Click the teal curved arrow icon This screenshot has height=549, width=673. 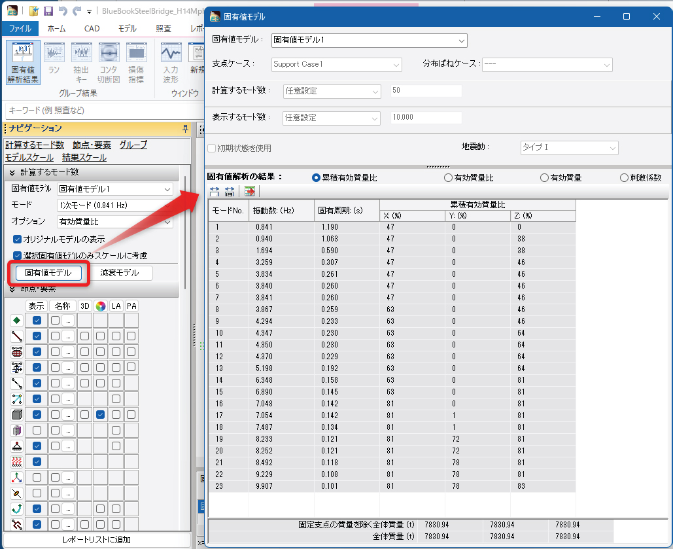tap(17, 508)
